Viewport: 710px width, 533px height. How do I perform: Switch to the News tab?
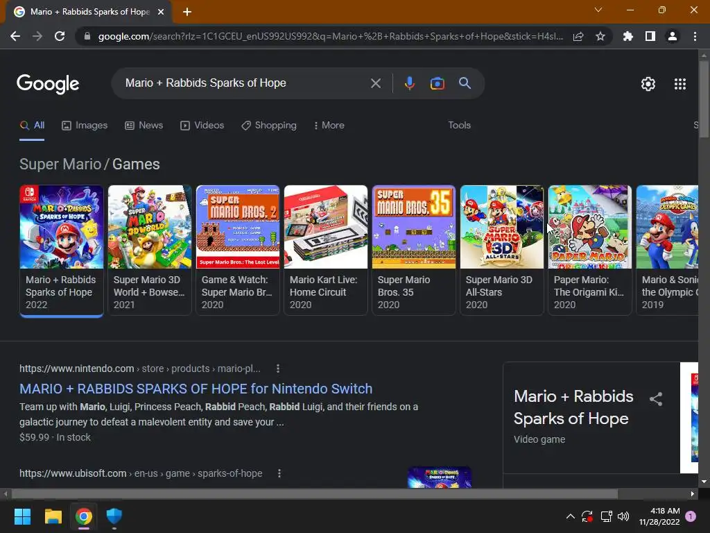pos(144,125)
